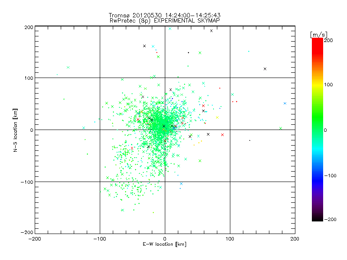Click the E-W axis tick label "0"
The width and height of the screenshot is (347, 260).
pyautogui.click(x=165, y=239)
